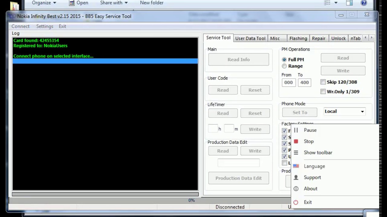The height and width of the screenshot is (217, 387).
Task: Choose Show toolbar from the popup menu
Action: coord(318,153)
